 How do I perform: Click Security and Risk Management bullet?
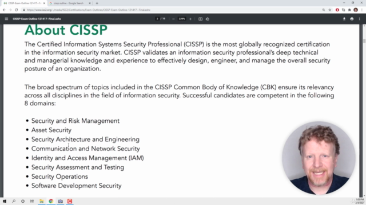pos(75,121)
